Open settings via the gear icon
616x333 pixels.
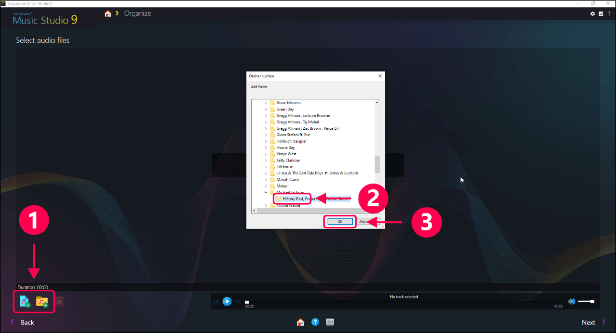click(593, 13)
